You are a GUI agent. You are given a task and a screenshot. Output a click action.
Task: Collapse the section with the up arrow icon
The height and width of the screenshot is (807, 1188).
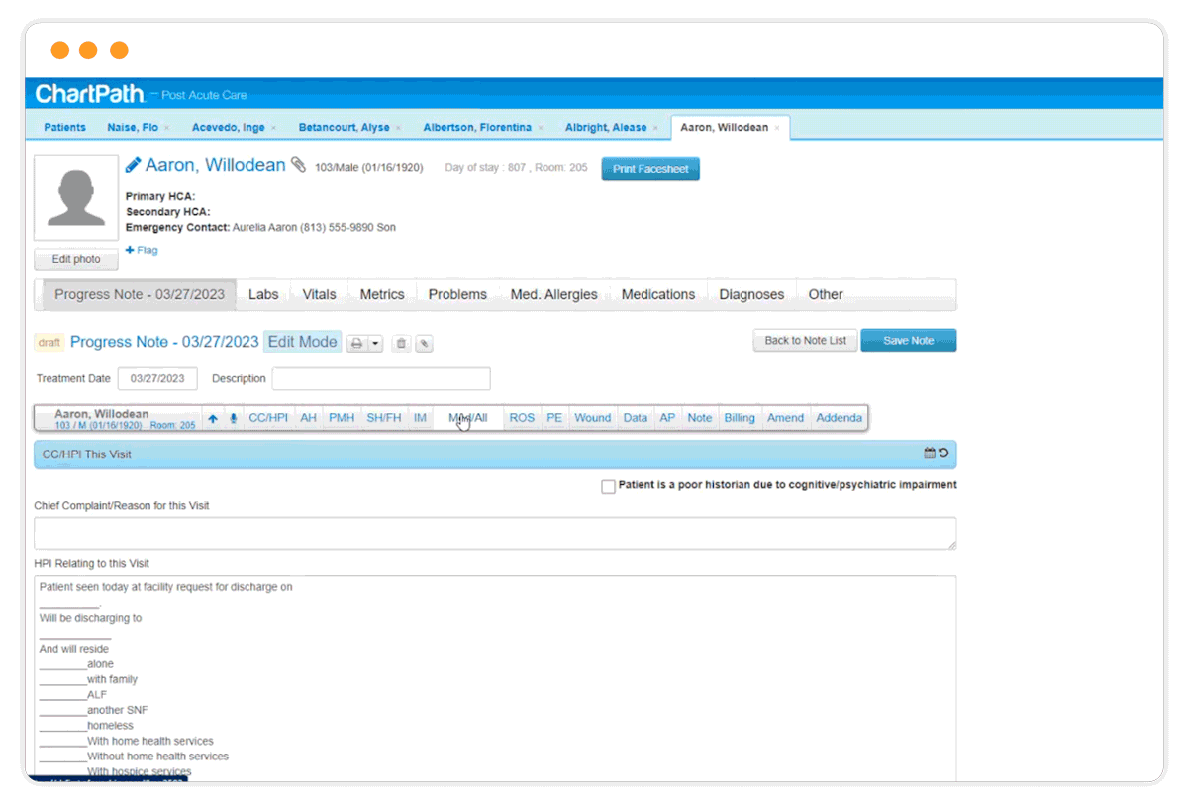pyautogui.click(x=212, y=418)
